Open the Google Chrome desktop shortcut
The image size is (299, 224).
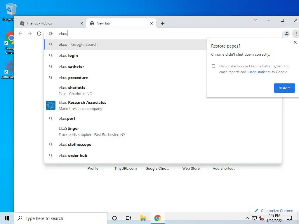9,43
